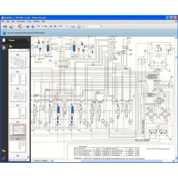The width and height of the screenshot is (178, 178).
Task: Open the Comments panel icon
Action: [x=4, y=151]
